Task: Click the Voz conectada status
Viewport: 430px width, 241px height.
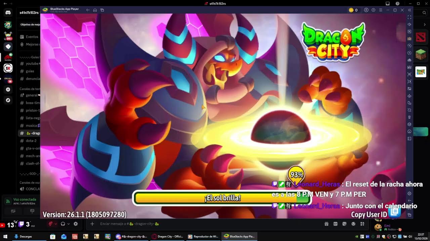Action: click(25, 199)
